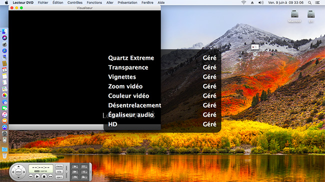The height and width of the screenshot is (182, 325).
Task: Start playback with the controller play button
Action: click(37, 177)
